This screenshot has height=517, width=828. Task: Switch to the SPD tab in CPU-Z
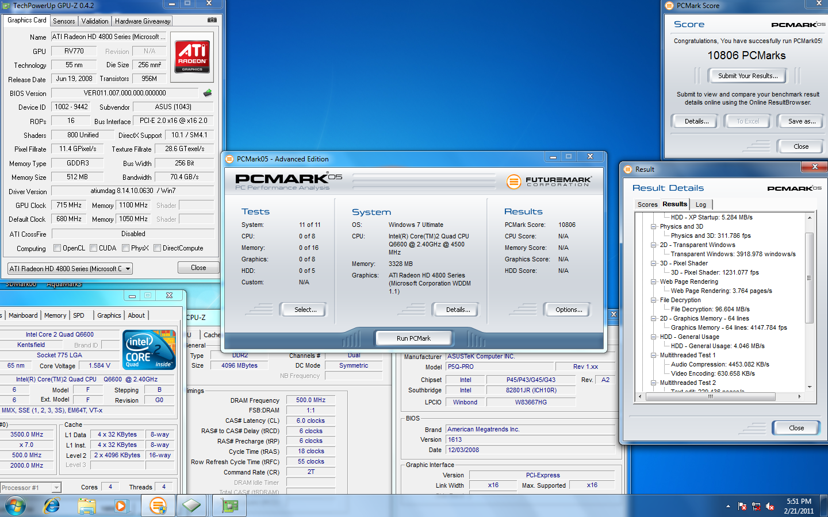point(79,315)
